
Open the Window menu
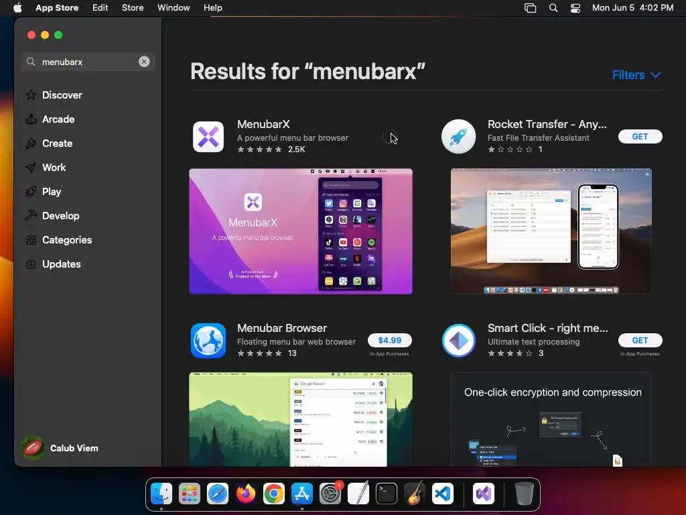point(174,7)
